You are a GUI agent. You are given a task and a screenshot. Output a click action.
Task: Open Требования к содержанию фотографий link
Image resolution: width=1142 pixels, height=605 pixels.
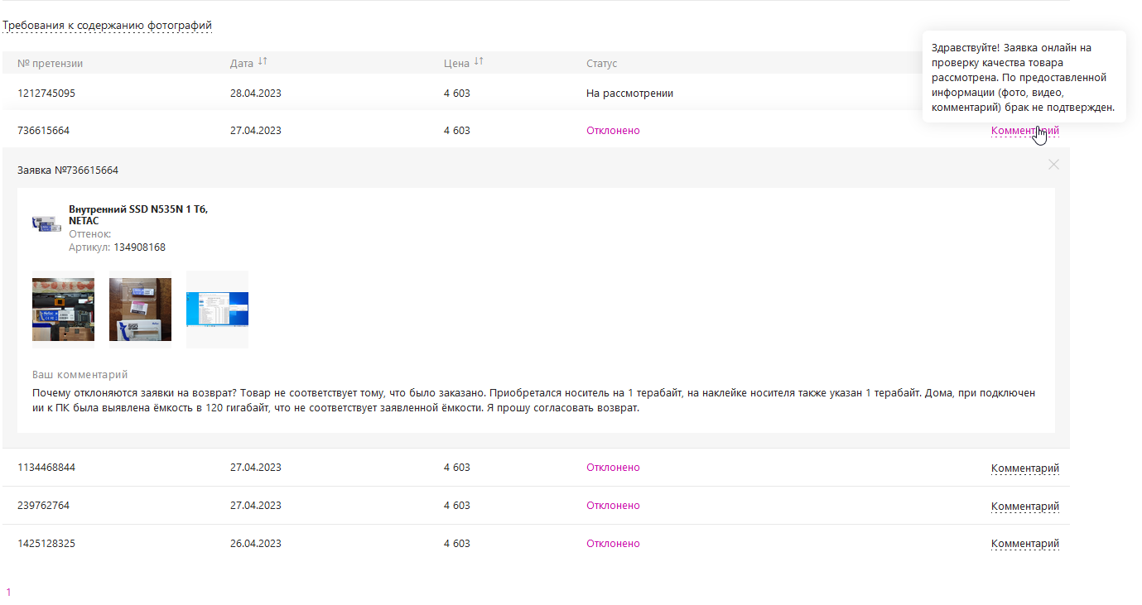point(107,26)
